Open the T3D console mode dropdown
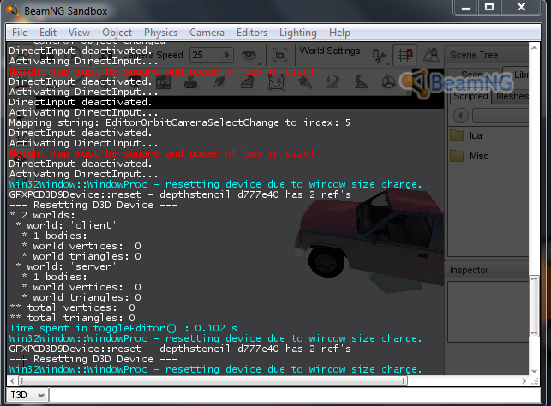551x406 pixels. [27, 395]
